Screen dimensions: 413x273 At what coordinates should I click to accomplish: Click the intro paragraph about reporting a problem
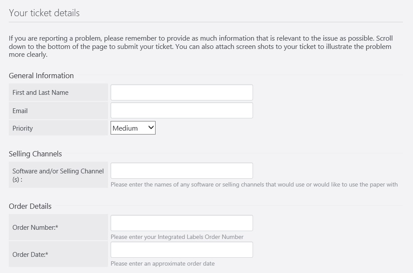(x=201, y=46)
